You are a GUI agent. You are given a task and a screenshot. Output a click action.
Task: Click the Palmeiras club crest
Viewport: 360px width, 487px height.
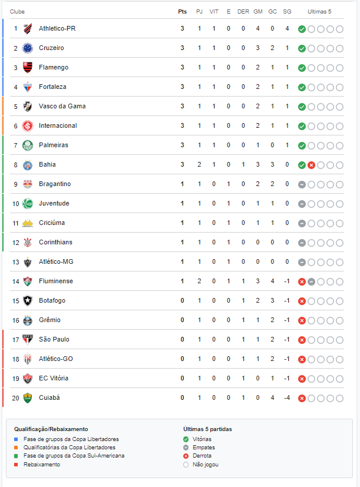[28, 145]
